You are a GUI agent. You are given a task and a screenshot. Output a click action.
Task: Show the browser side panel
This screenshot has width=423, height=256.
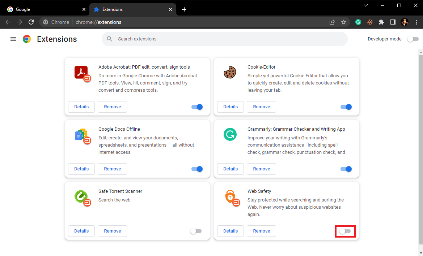click(x=393, y=22)
